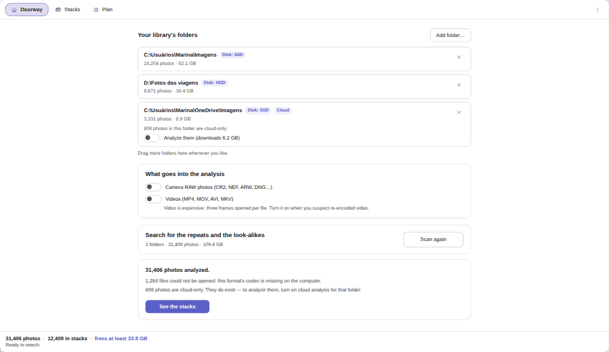Click the Disk: HDD badge

pos(214,82)
